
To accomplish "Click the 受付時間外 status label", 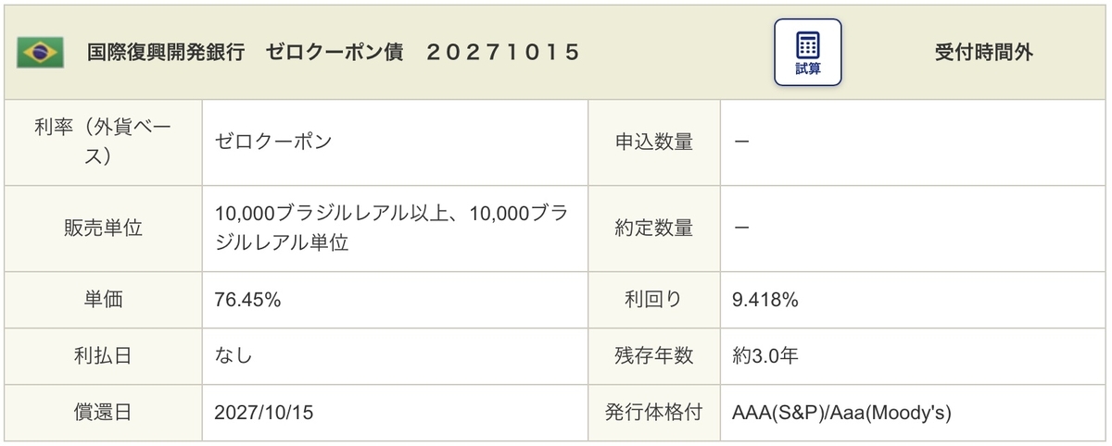I will 984,53.
